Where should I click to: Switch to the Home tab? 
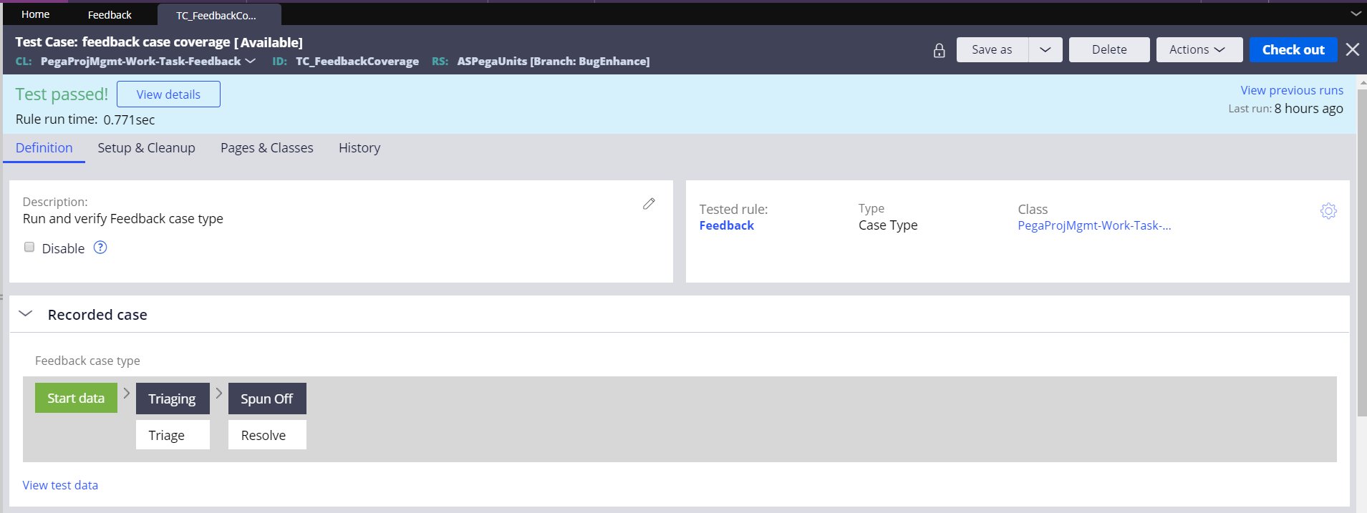pyautogui.click(x=36, y=14)
